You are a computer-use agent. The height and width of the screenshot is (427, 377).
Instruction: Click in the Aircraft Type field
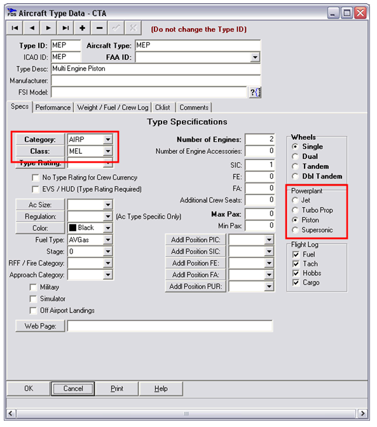tap(198, 46)
